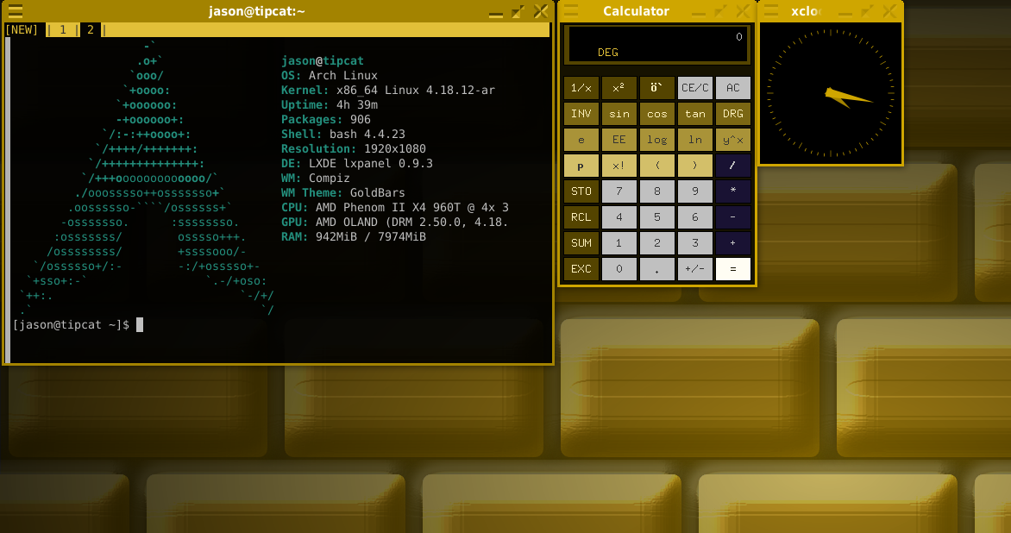
Task: Click calculator digit 4
Action: 619,217
